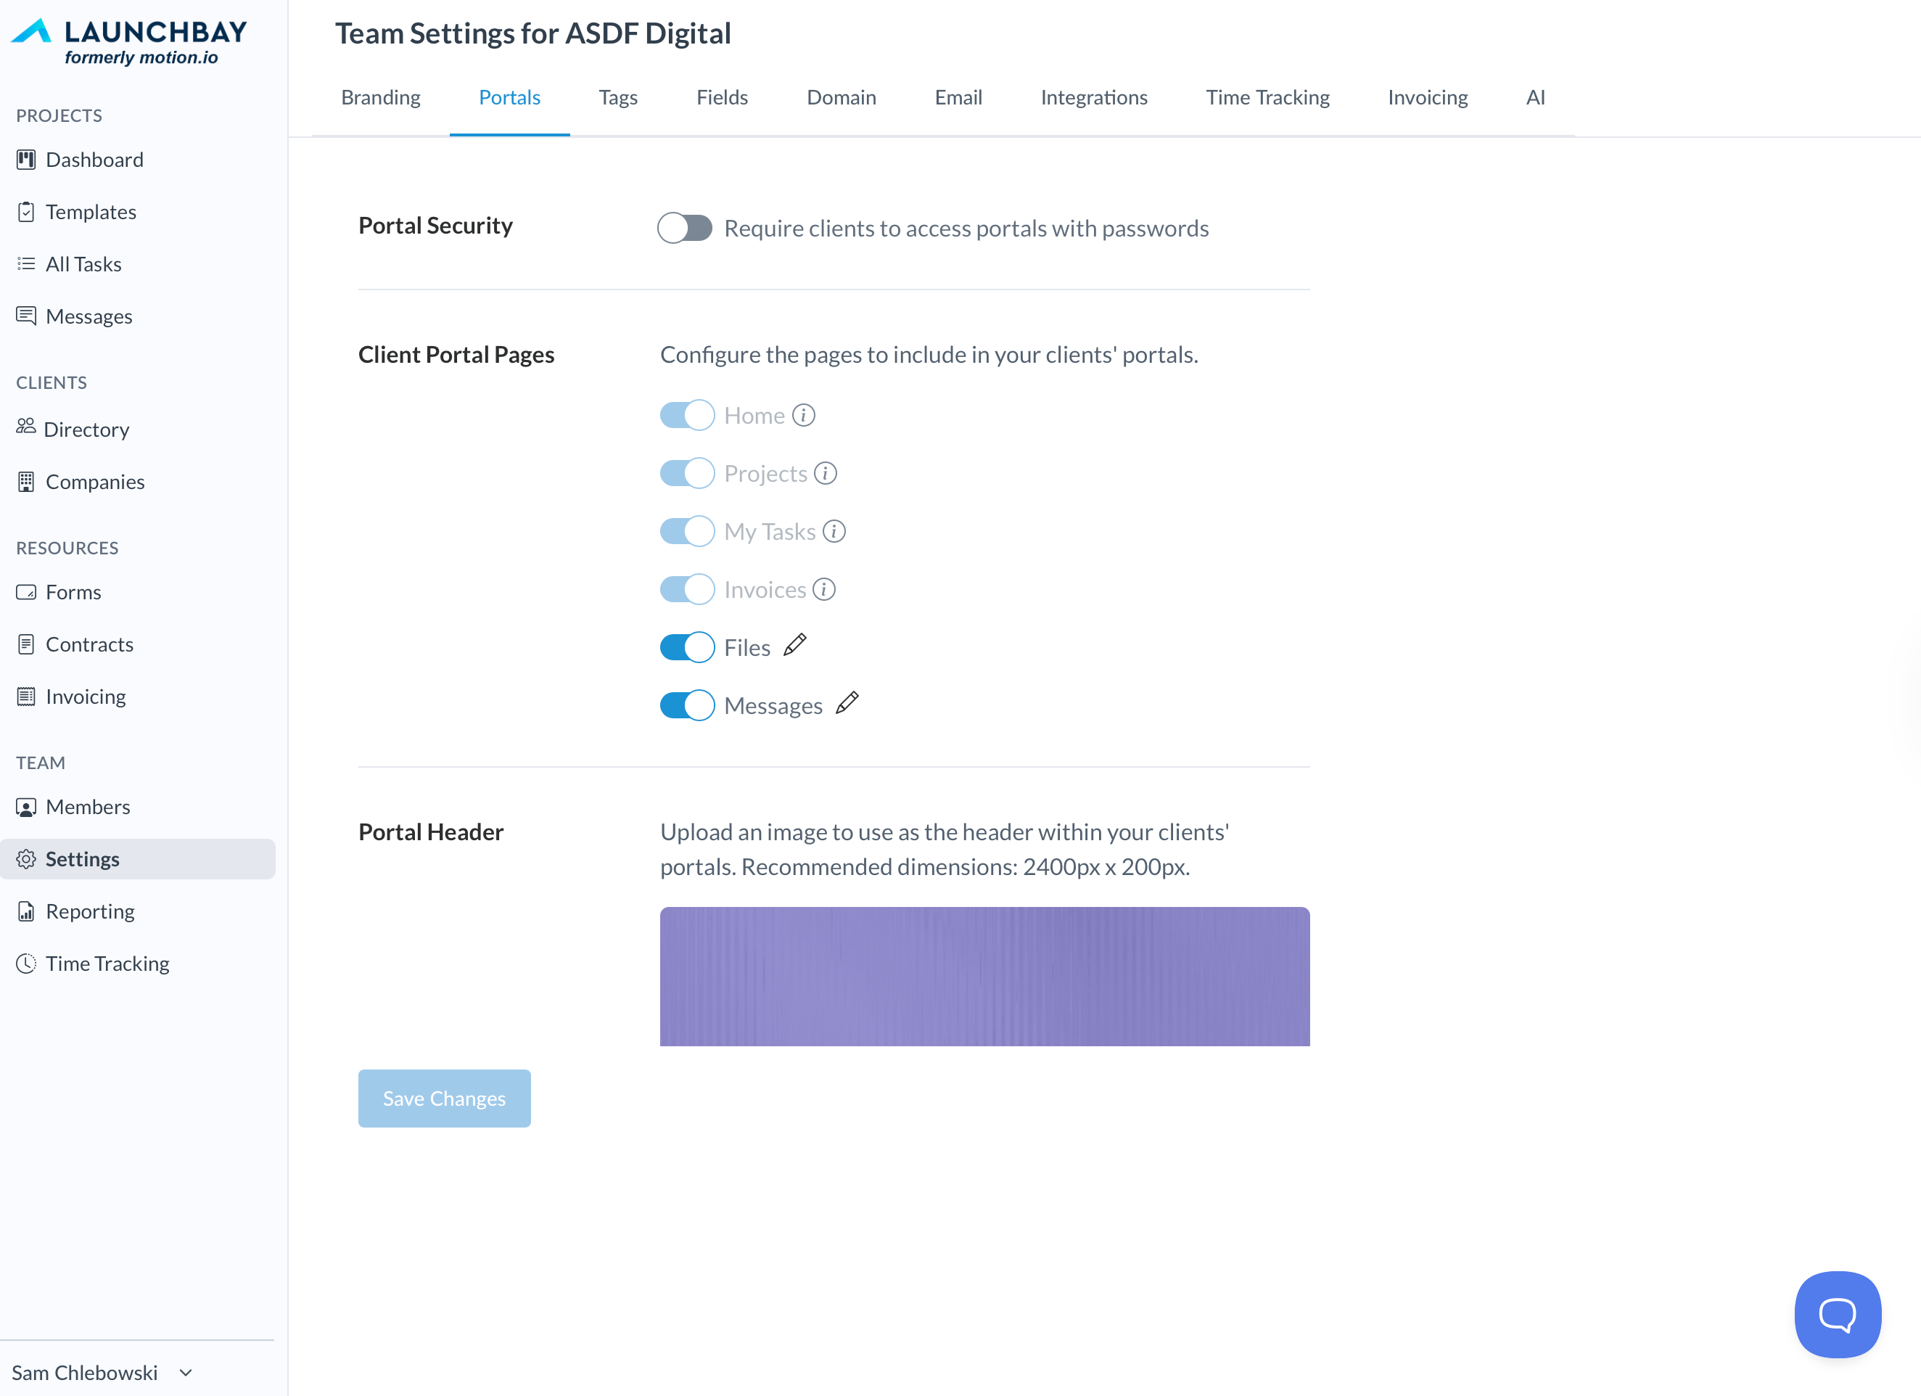This screenshot has height=1396, width=1921.
Task: Click the purple portal header image
Action: [x=984, y=976]
